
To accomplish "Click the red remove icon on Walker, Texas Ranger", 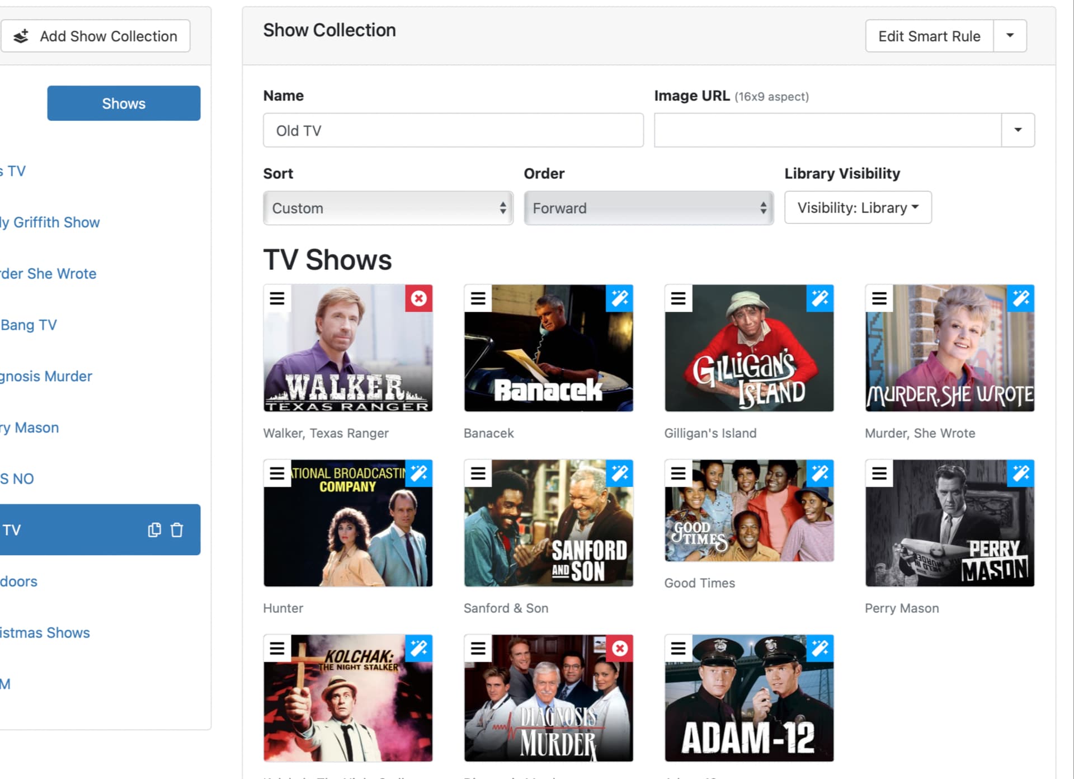I will point(418,298).
